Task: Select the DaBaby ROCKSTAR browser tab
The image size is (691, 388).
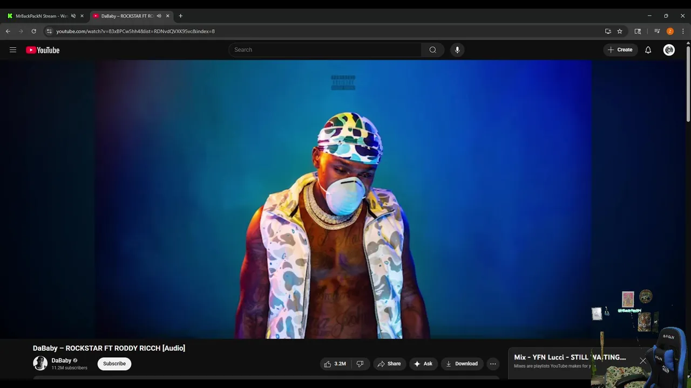Action: click(x=127, y=16)
